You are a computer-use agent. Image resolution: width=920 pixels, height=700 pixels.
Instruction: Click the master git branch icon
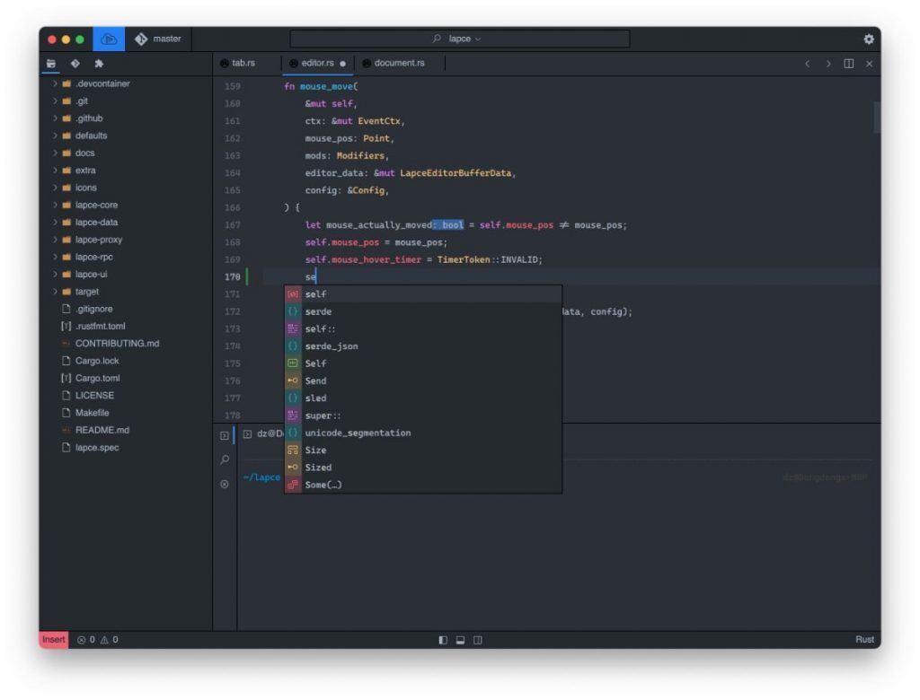(x=141, y=39)
